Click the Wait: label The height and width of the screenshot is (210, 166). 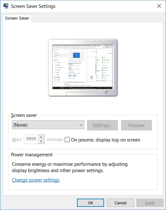17,140
